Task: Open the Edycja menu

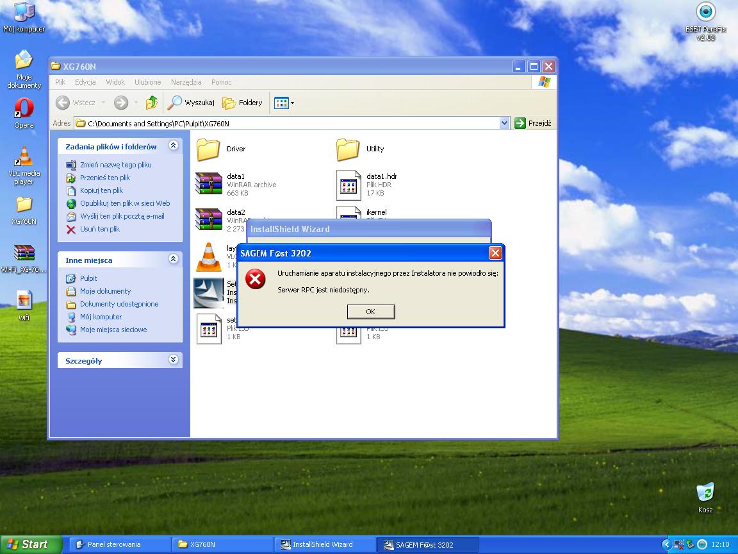Action: (x=85, y=82)
